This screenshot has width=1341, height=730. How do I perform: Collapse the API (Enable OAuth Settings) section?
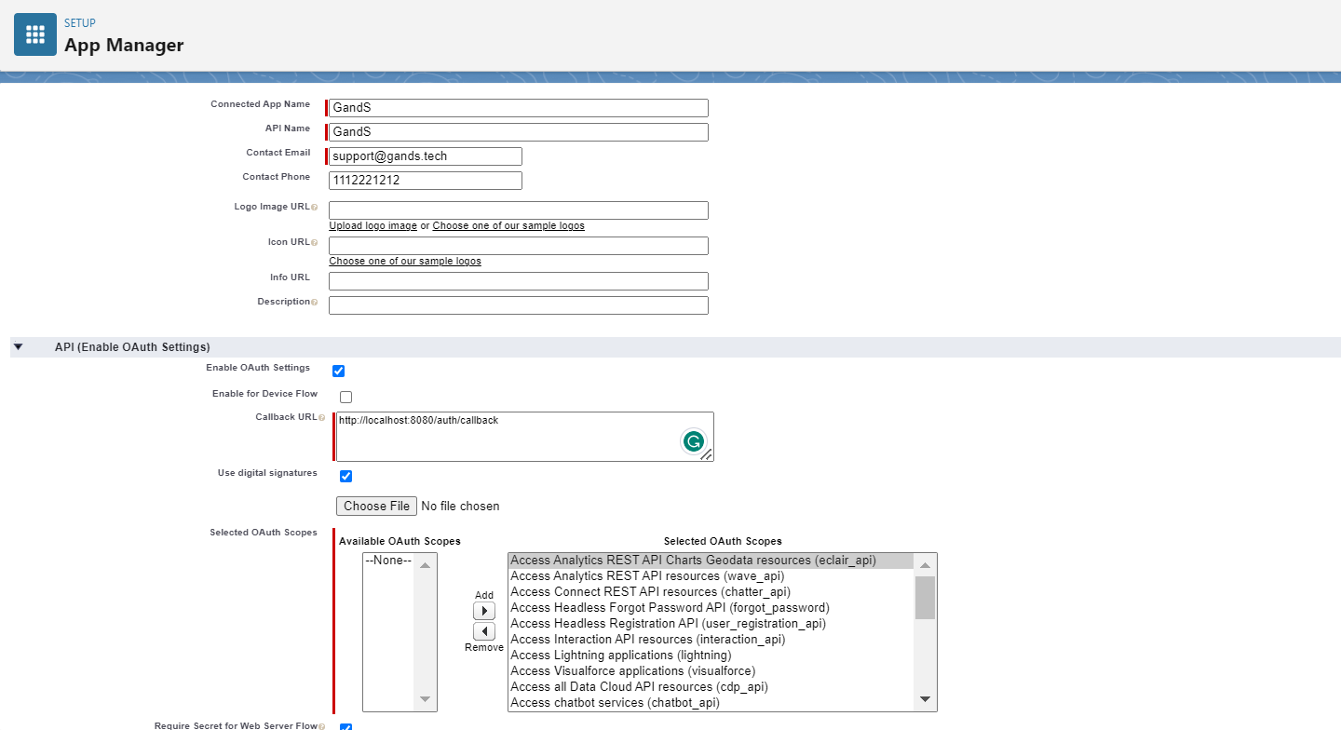tap(18, 347)
